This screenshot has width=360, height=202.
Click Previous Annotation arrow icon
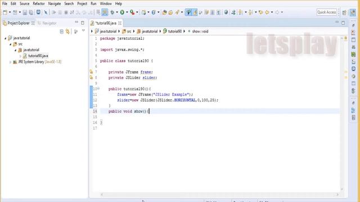251,12
